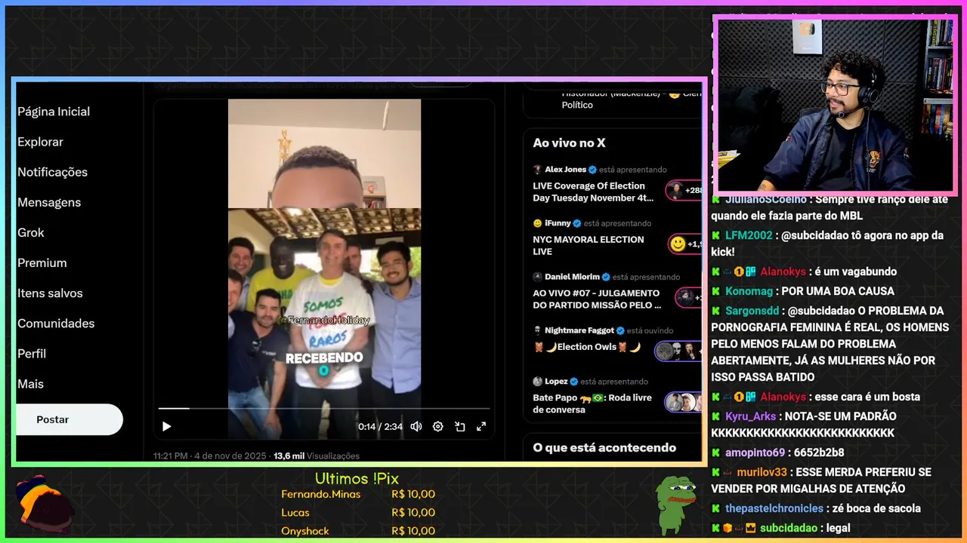Click Alex Jones verified badge
Screen dimensions: 967x543
coord(593,170)
